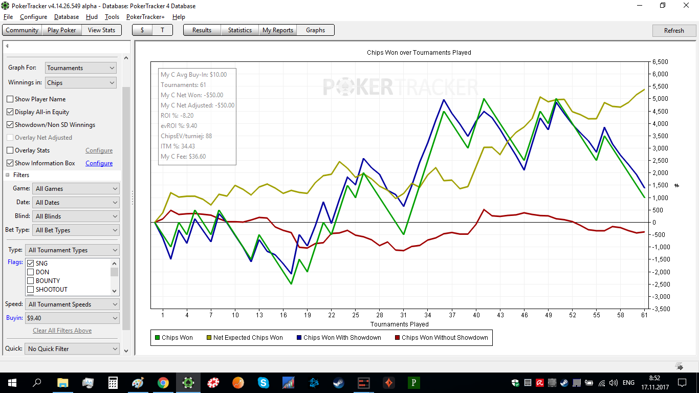699x393 pixels.
Task: Click the volume speaker tray icon
Action: [613, 383]
